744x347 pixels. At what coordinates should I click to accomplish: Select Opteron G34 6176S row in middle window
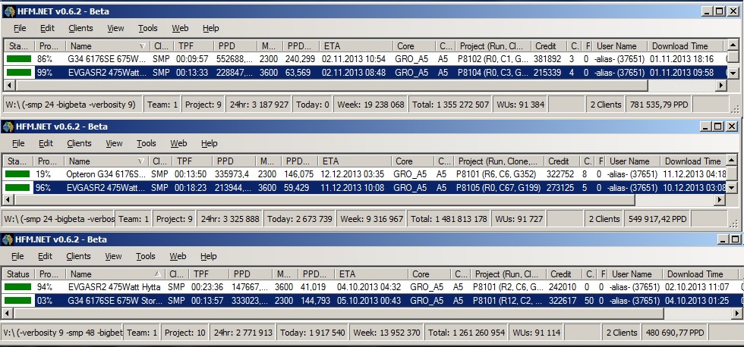[x=364, y=174]
